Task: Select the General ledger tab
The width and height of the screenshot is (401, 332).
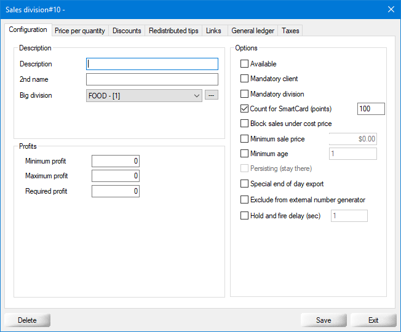Action: 252,31
